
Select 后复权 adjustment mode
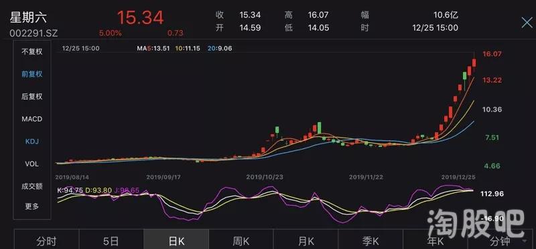[x=32, y=96]
